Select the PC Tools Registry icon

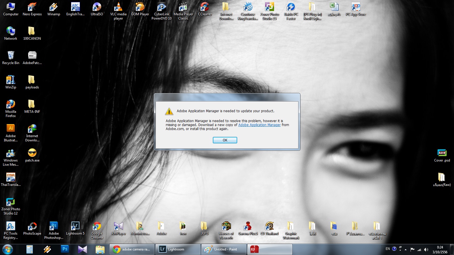[11, 230]
